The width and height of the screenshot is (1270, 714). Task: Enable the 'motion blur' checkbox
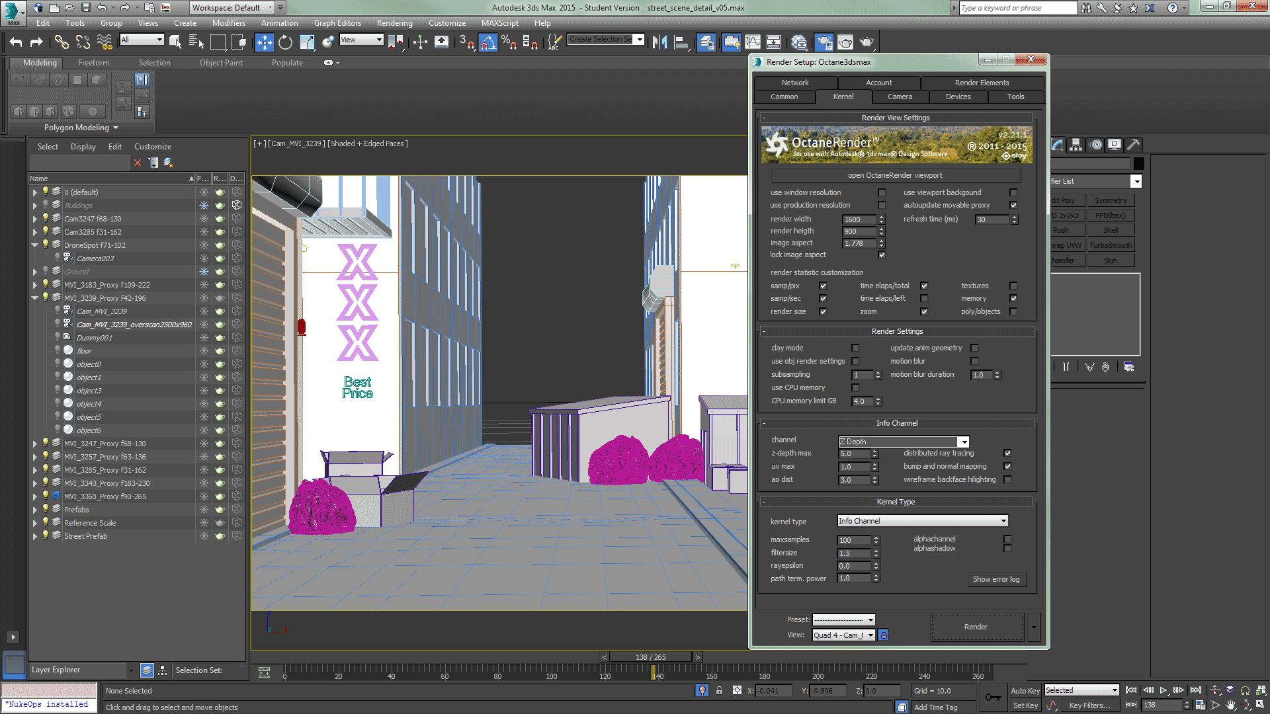click(x=974, y=362)
